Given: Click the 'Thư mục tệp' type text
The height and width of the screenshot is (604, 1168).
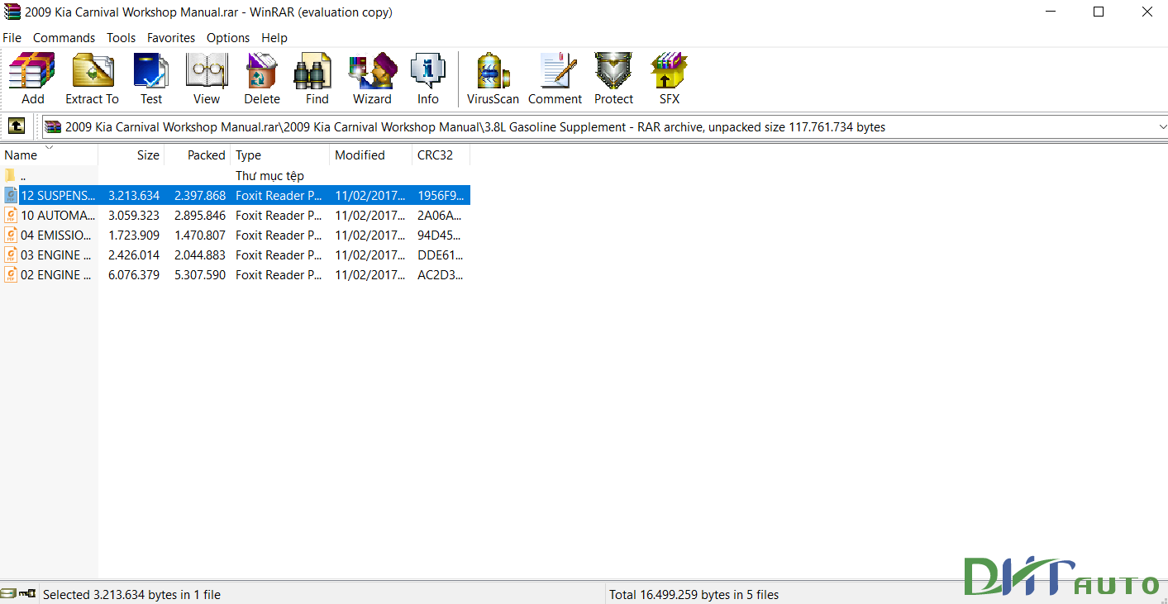Looking at the screenshot, I should 269,176.
